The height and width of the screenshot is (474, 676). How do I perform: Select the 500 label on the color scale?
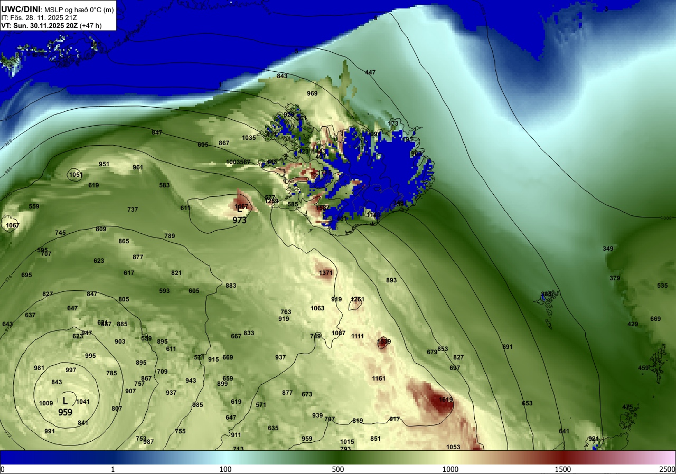338,469
